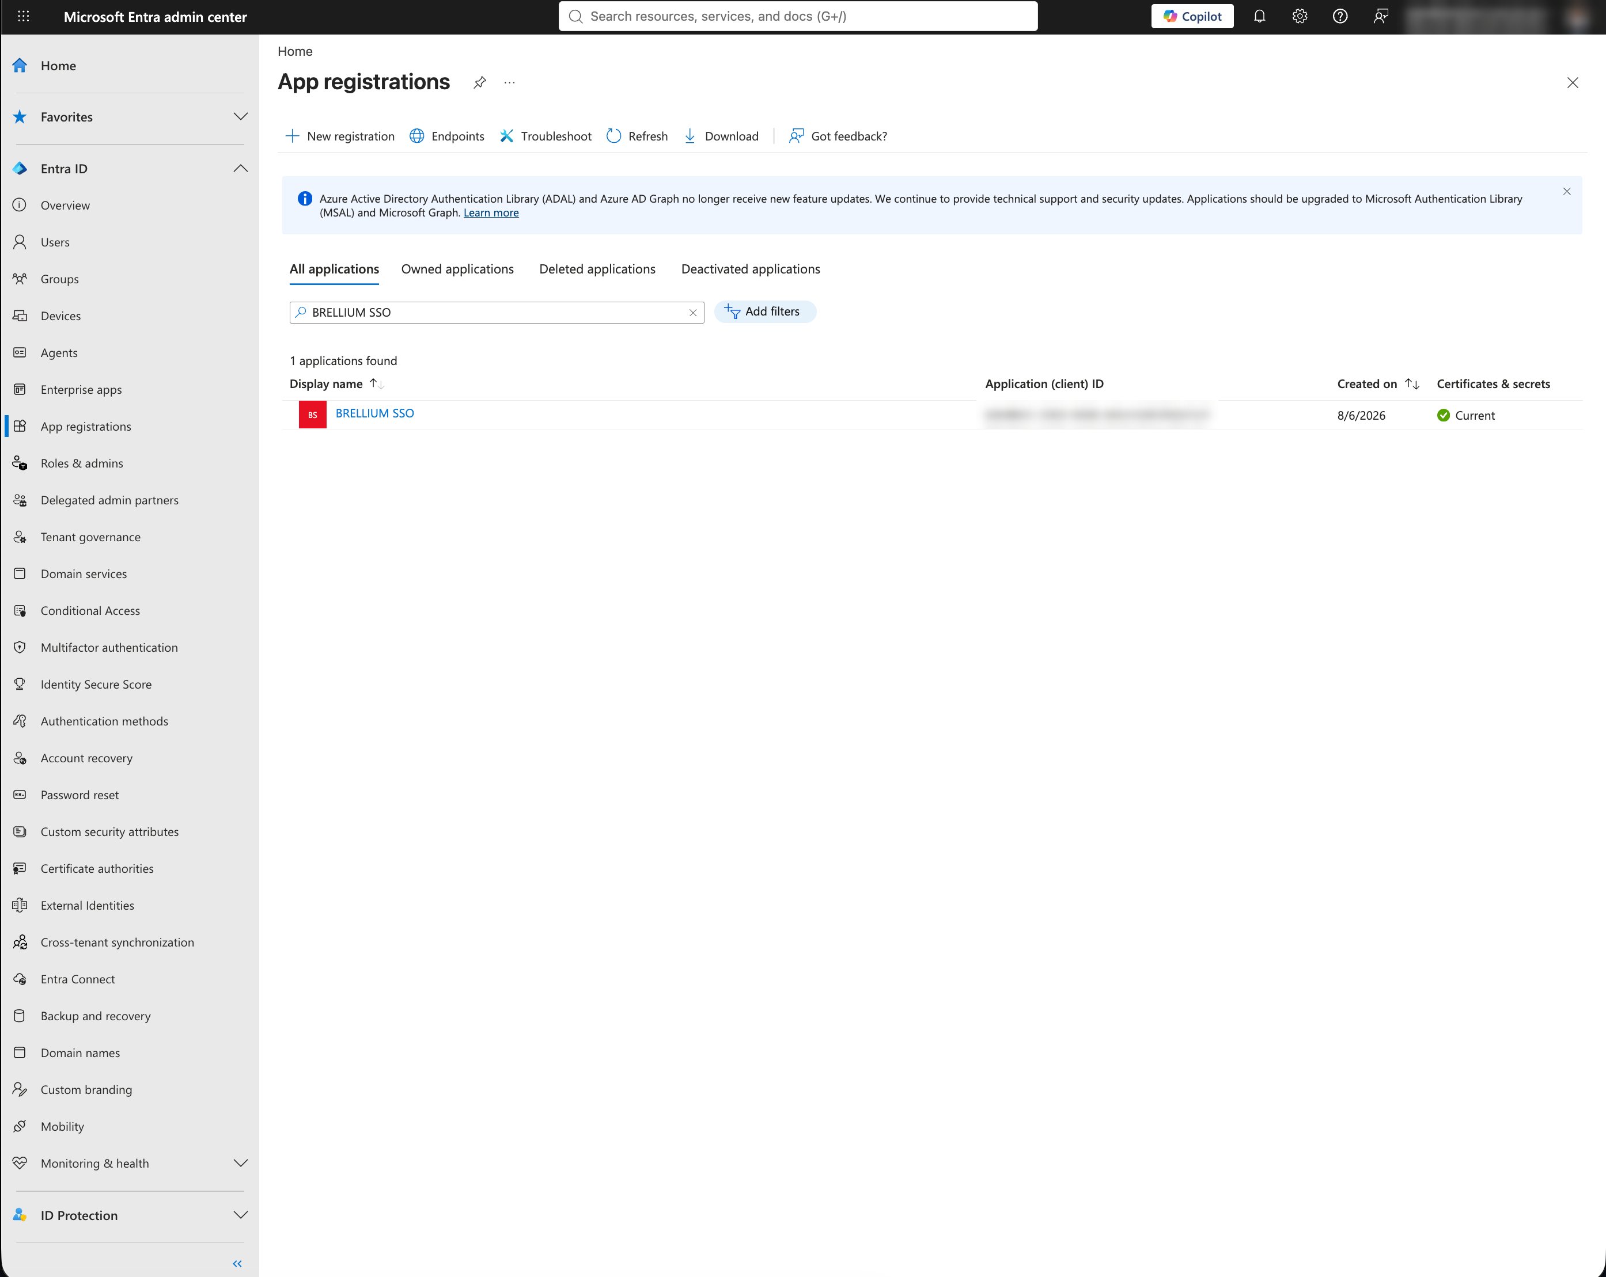Screen dimensions: 1606x1277
Task: Download the app registrations list
Action: click(x=721, y=136)
